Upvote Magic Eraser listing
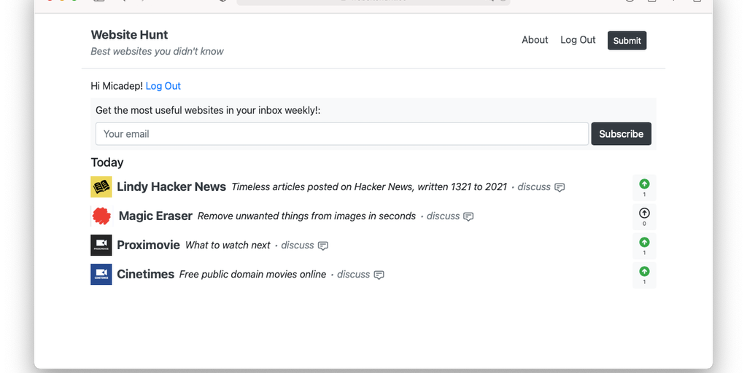Viewport: 747px width, 373px height. coord(644,213)
